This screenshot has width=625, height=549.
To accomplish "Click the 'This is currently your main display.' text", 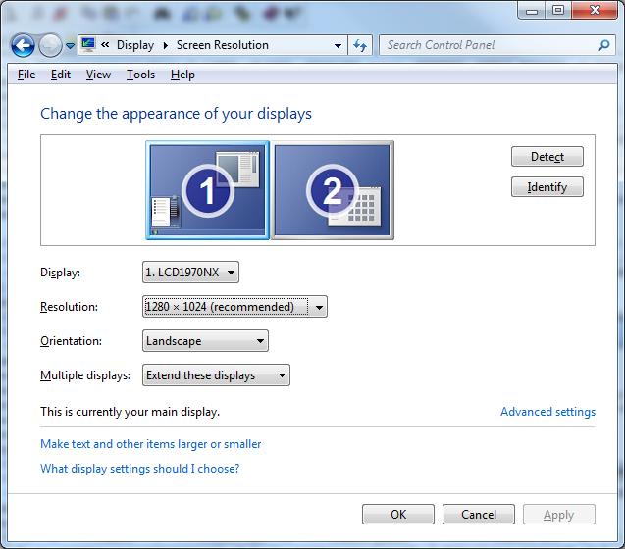I will click(130, 412).
